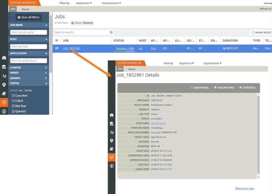Open Dashboard palette icon in Job Details sidebar
Viewport: 272px width, 194px height.
(112, 115)
